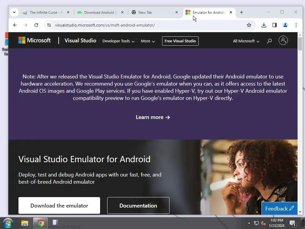Open the Feedback button
305x229 pixels.
point(279,208)
